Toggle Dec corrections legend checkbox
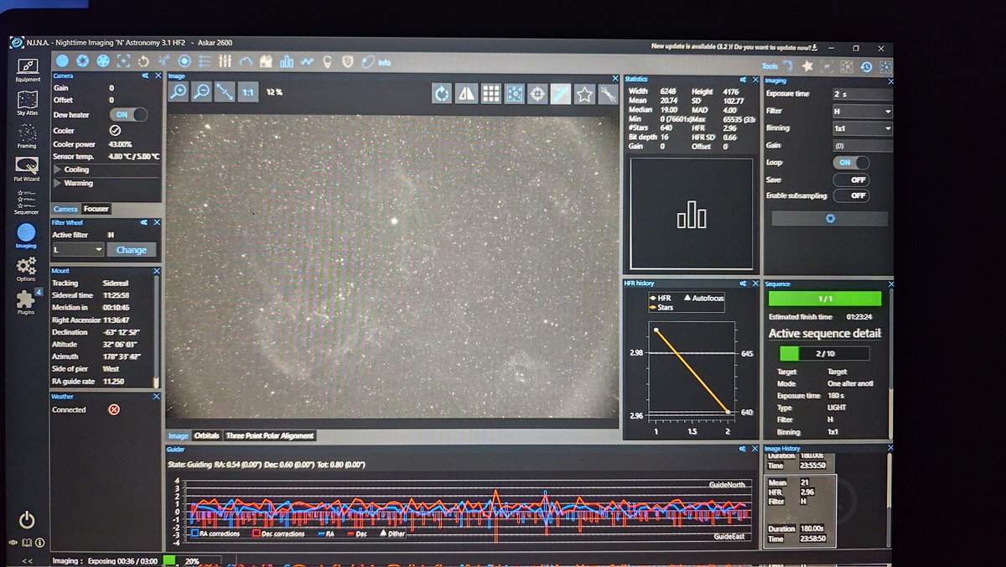The width and height of the screenshot is (1006, 567). pyautogui.click(x=257, y=533)
